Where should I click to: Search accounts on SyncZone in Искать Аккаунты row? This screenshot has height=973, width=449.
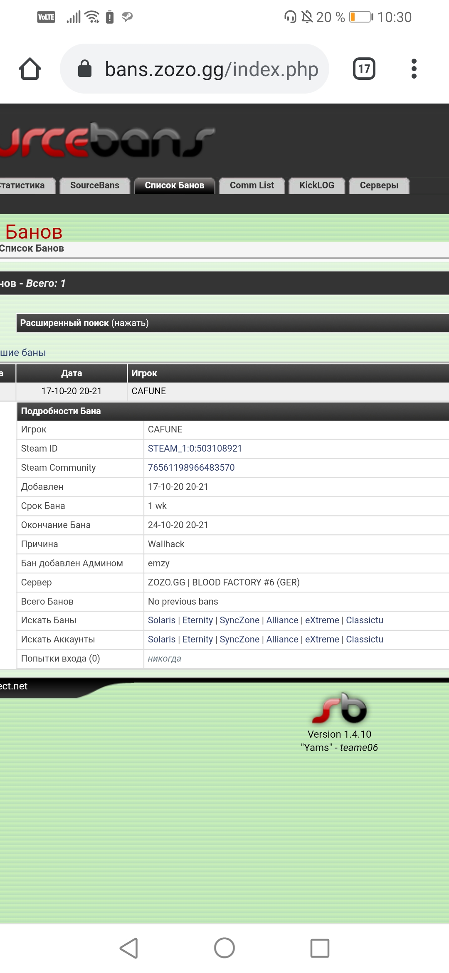pos(239,640)
